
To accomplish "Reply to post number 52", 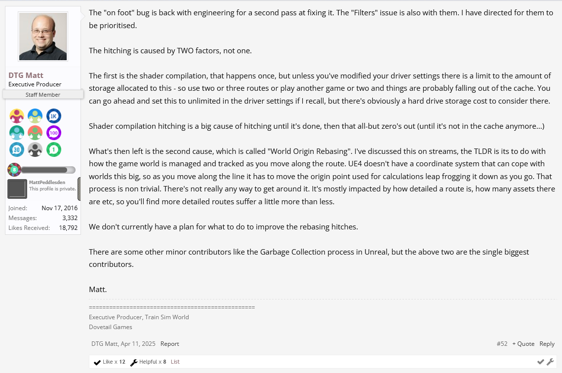I will click(547, 344).
